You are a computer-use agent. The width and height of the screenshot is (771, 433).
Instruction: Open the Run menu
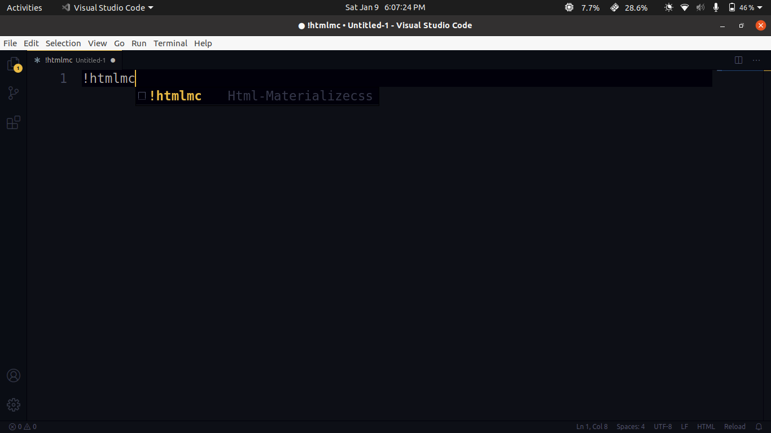point(139,43)
